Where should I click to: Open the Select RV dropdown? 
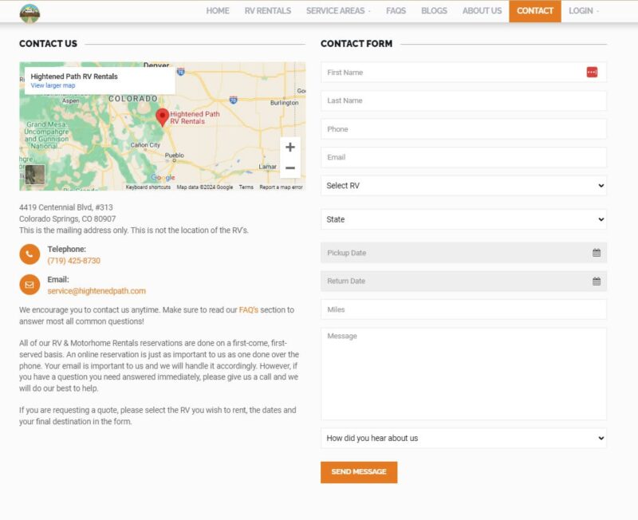point(463,186)
